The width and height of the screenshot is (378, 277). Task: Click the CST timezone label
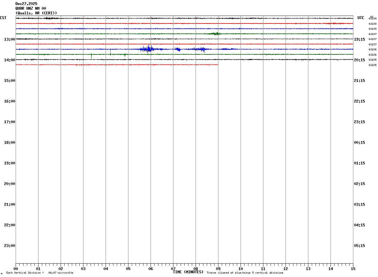click(3, 18)
